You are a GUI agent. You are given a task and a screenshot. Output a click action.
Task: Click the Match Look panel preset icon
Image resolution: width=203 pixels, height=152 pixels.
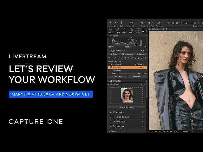point(141,84)
